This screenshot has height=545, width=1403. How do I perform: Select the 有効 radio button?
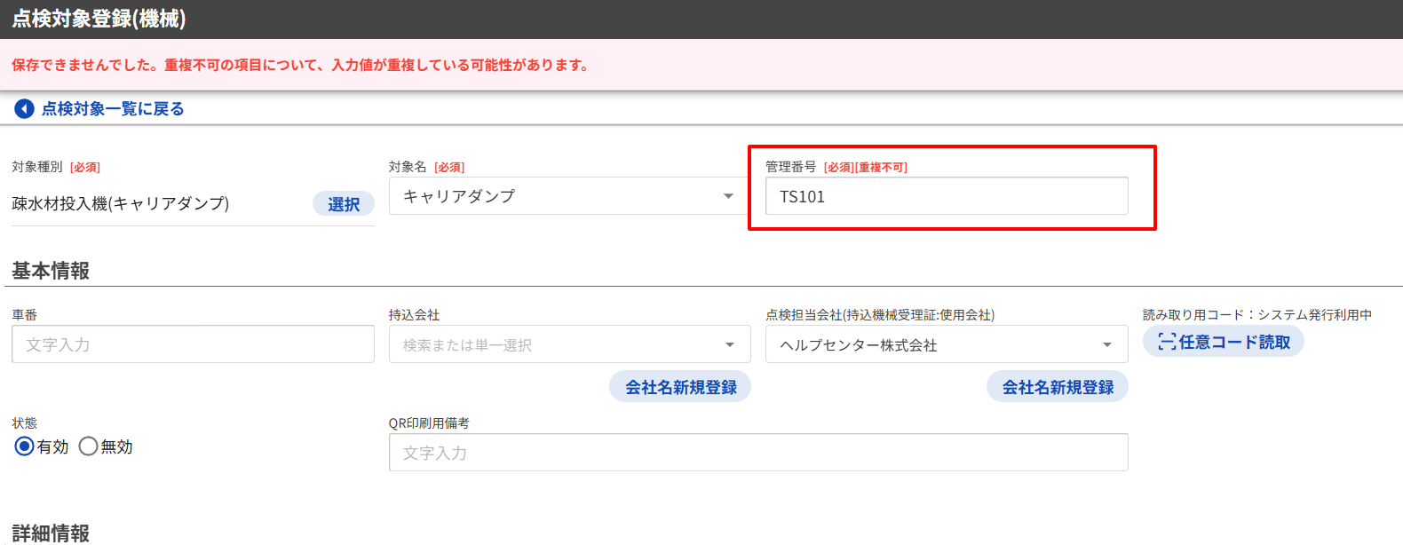click(x=25, y=446)
